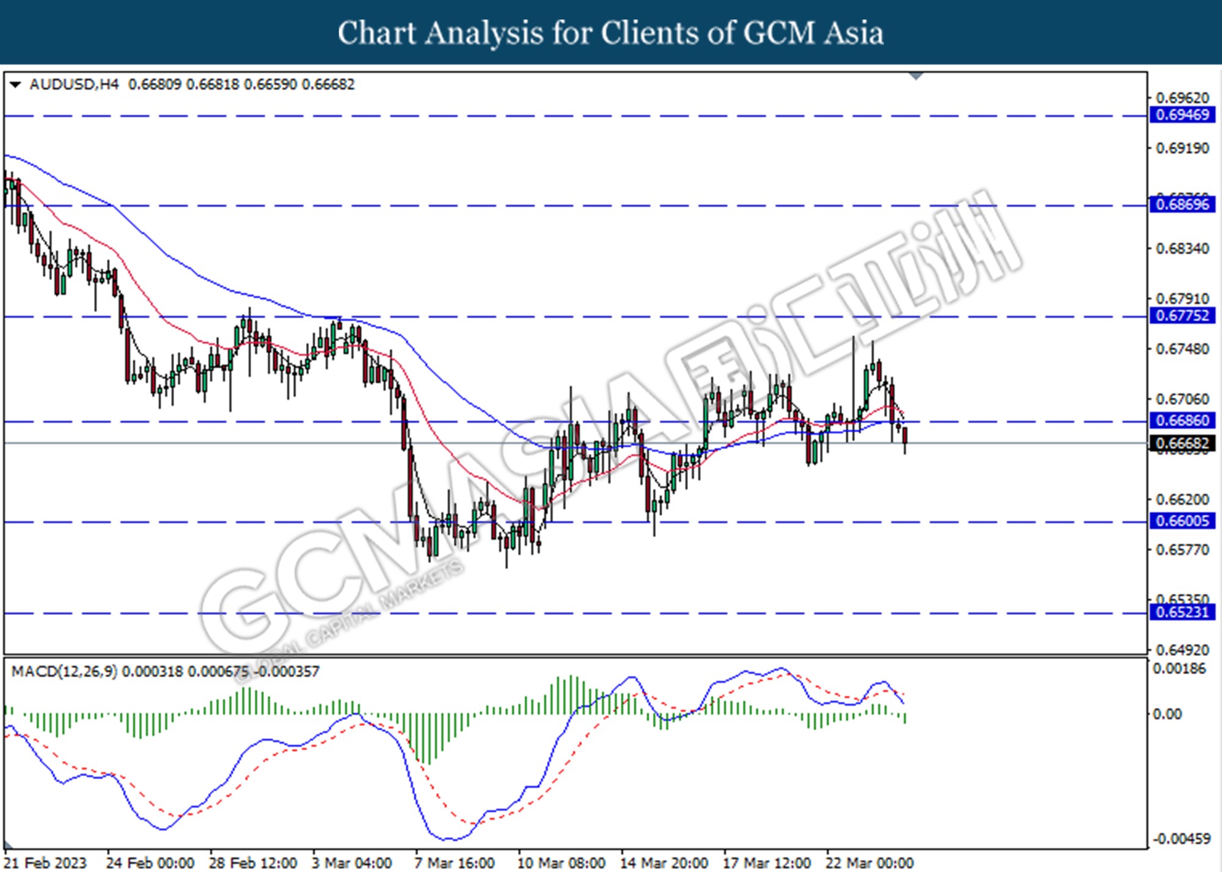Click the latest MACD histogram bar

tap(905, 718)
